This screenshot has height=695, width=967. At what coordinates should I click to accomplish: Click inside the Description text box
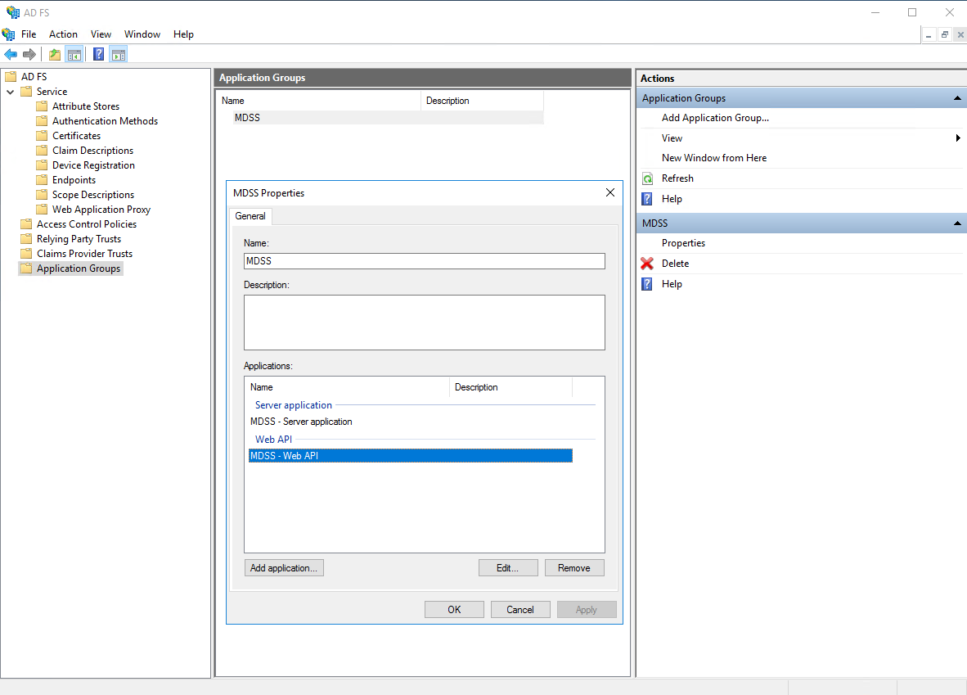click(x=425, y=323)
